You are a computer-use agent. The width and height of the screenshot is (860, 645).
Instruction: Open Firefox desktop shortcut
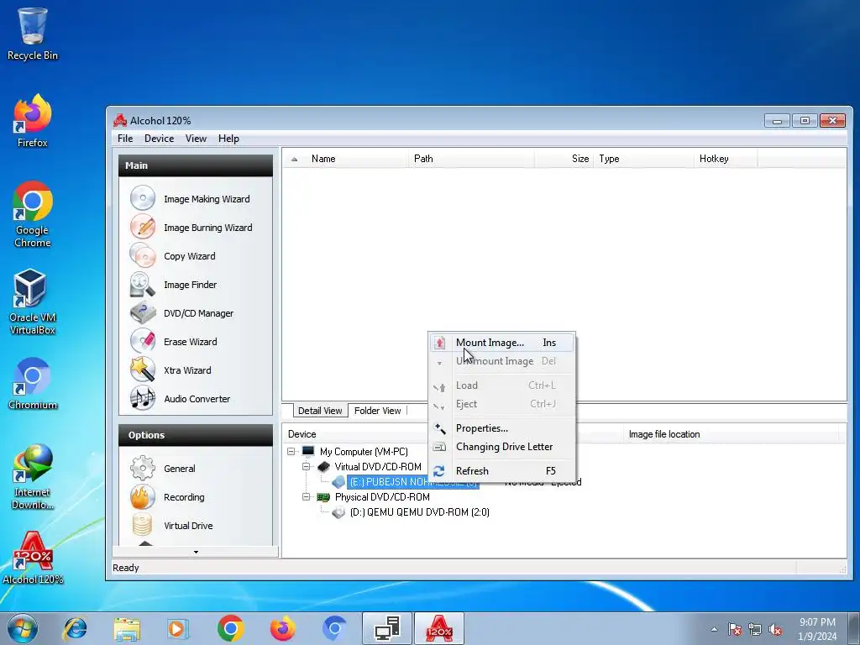(33, 121)
